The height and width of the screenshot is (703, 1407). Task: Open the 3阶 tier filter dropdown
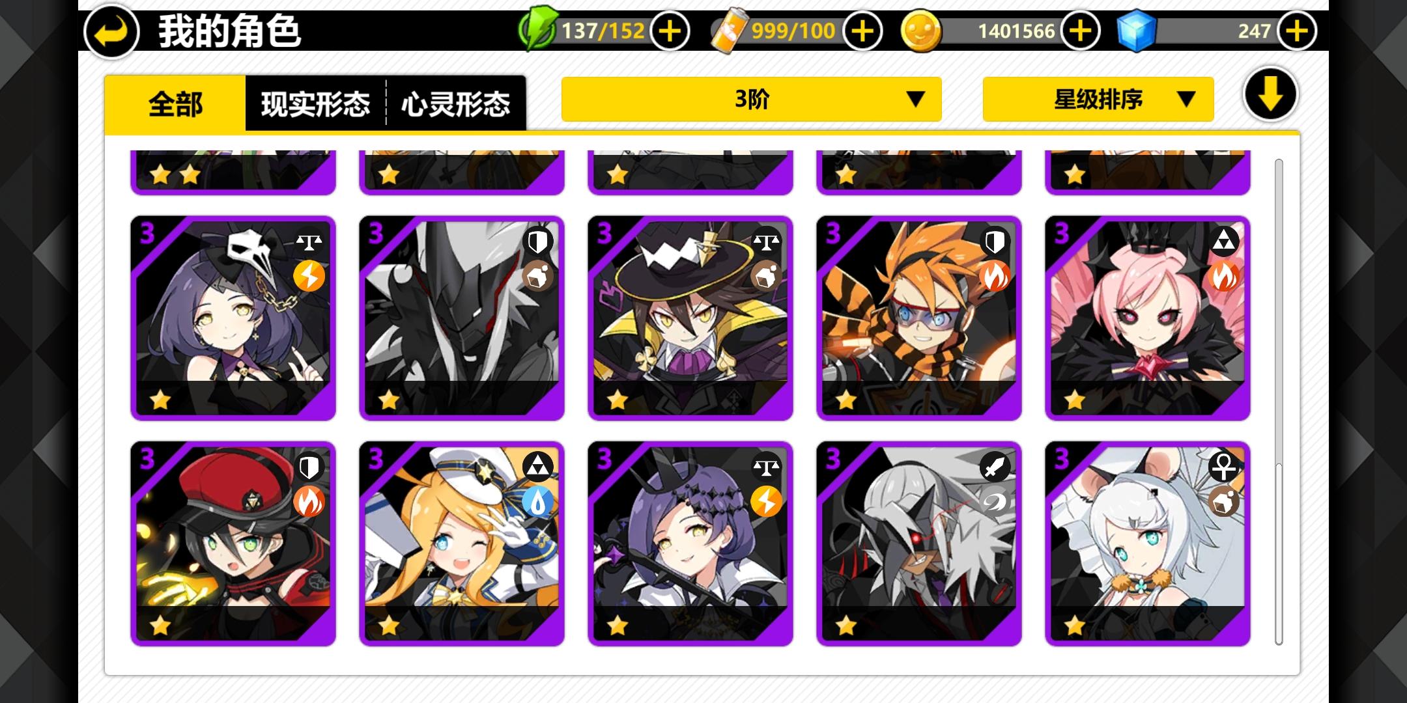click(751, 99)
